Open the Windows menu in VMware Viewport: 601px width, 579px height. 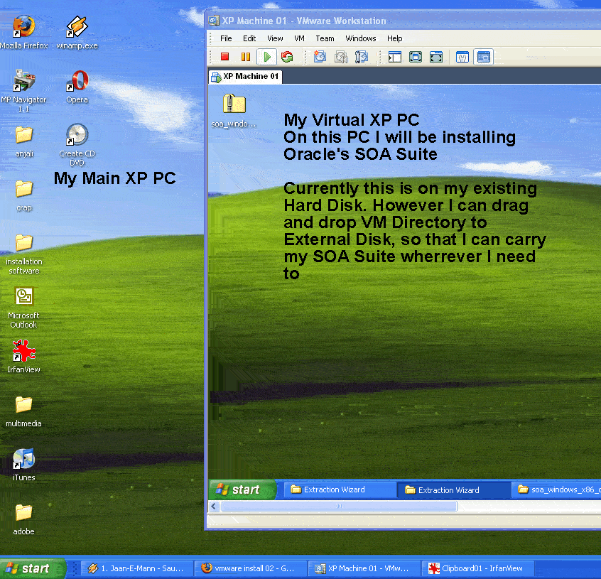click(x=361, y=38)
